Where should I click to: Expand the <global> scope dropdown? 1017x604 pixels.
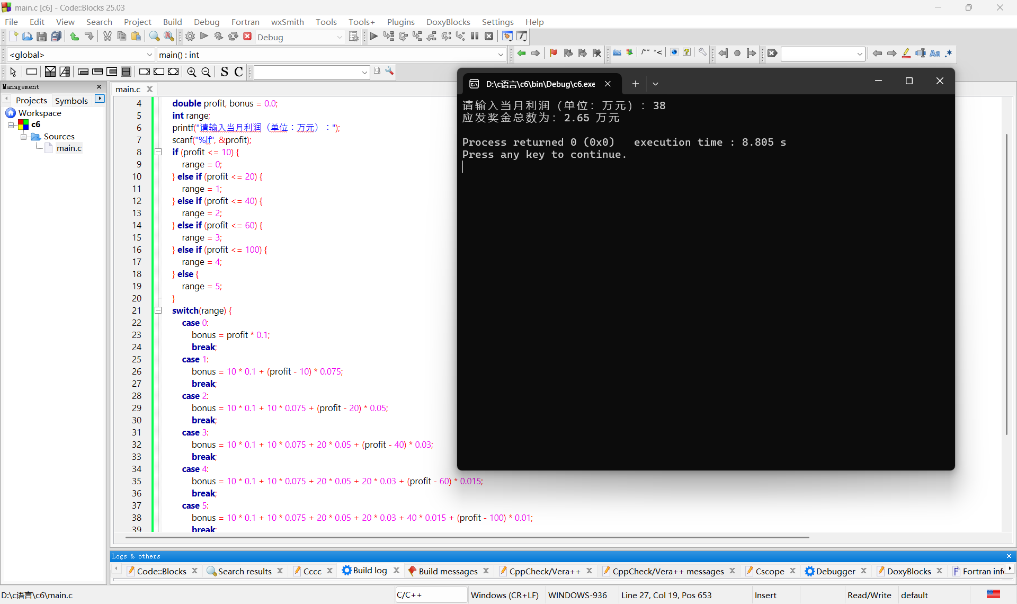[149, 55]
